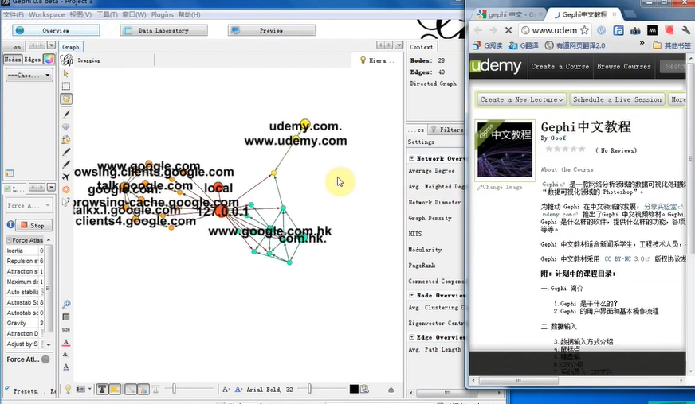Select the diamond sizer tool in Gephi
Screen dimensions: 695x404
pyautogui.click(x=66, y=127)
